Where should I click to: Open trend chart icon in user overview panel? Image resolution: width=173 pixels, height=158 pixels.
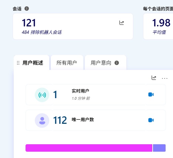click(x=154, y=78)
